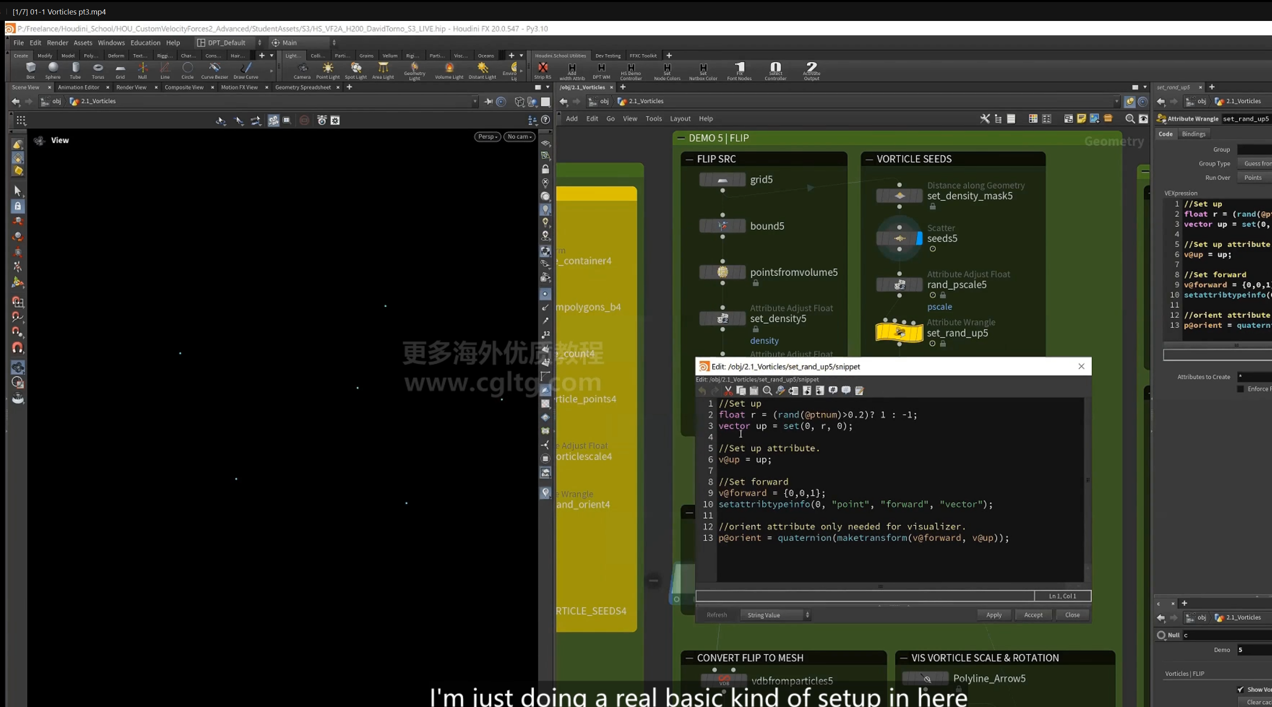Click the network editor search magnifier icon

(x=1129, y=119)
